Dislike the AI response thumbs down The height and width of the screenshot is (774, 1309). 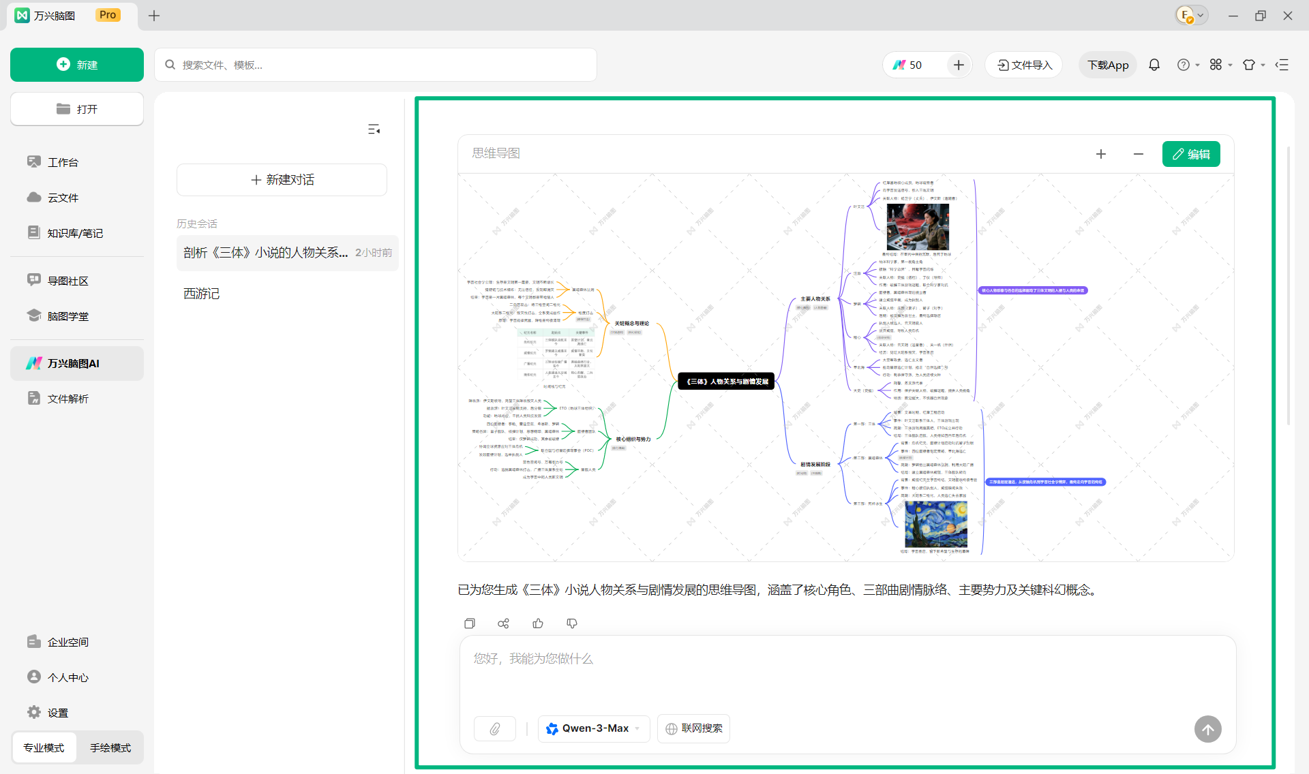point(572,623)
